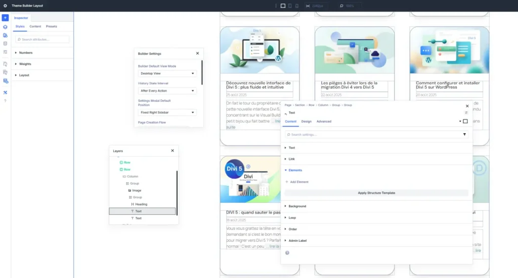Switch to the Content tab in Inspector
The height and width of the screenshot is (278, 518).
click(35, 26)
